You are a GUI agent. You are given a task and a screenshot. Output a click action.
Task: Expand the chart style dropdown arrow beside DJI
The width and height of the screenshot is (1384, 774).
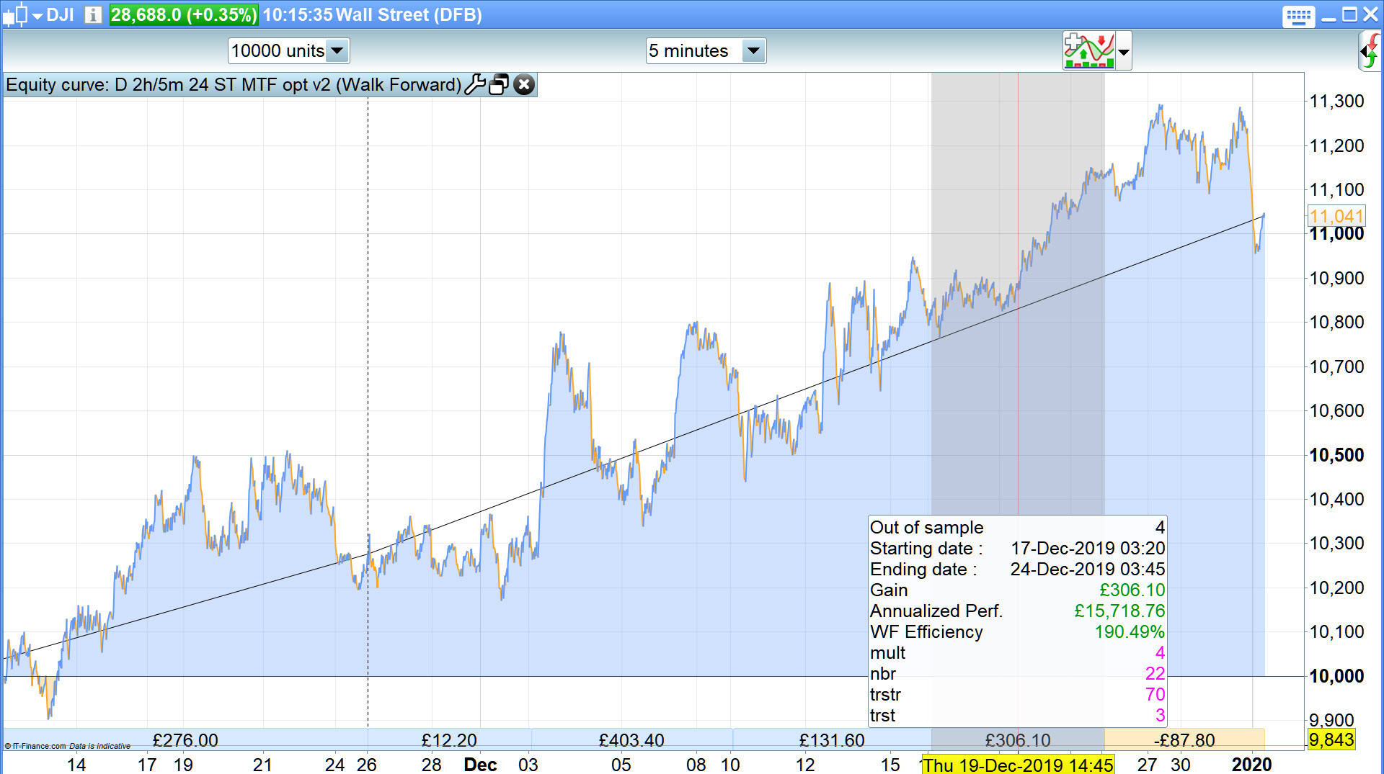pos(37,16)
